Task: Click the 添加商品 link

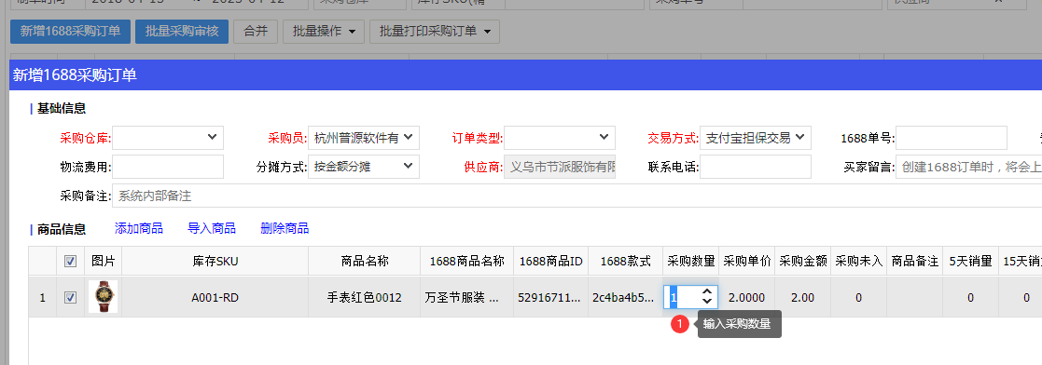Action: [x=139, y=228]
